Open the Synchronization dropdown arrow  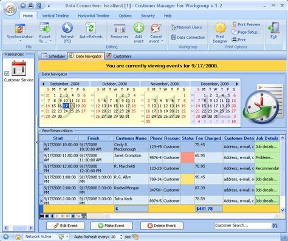click(x=20, y=41)
